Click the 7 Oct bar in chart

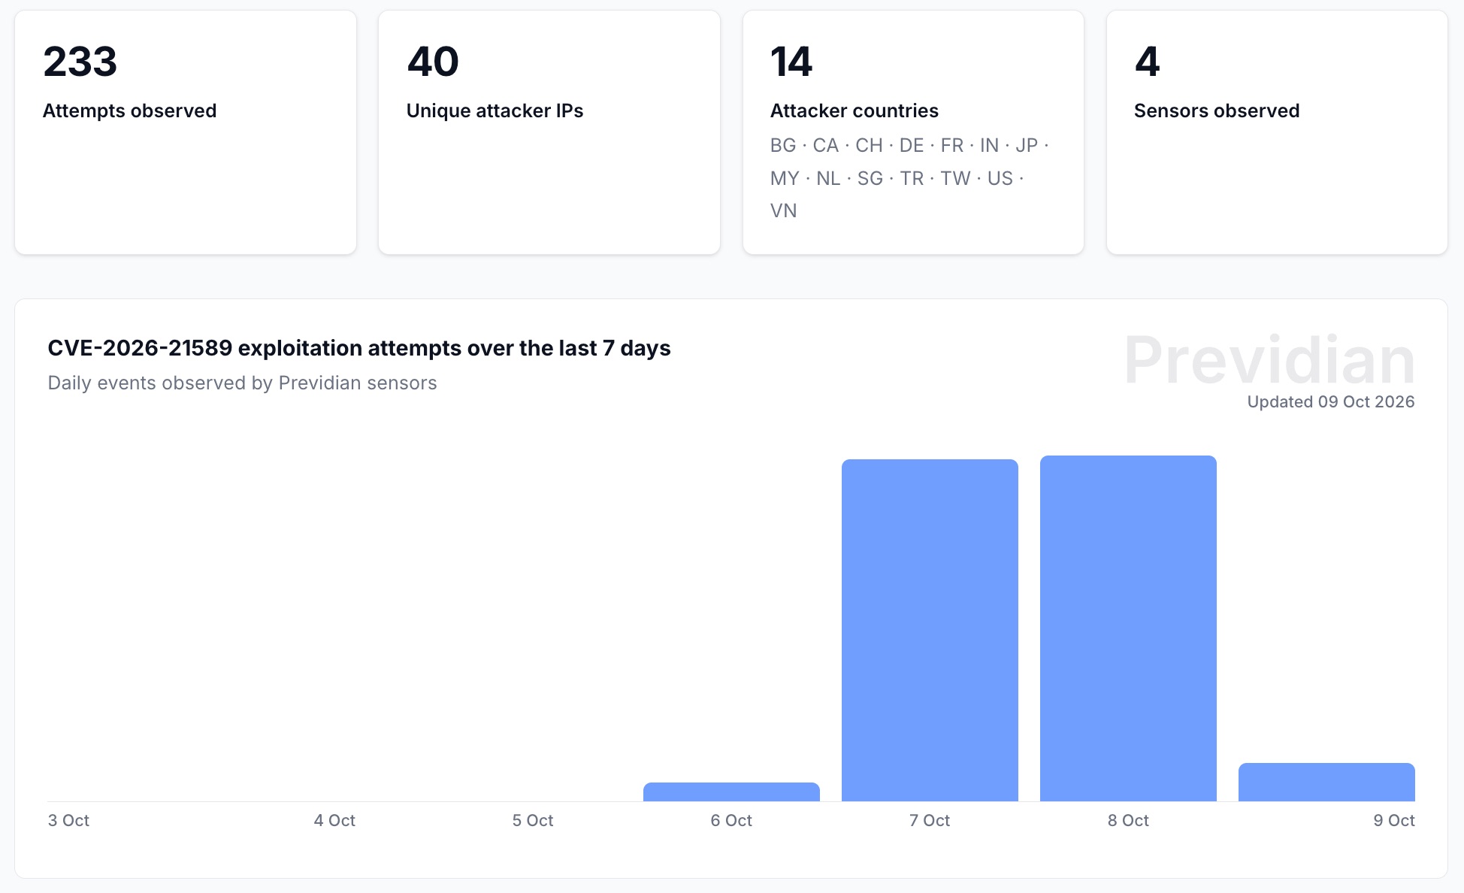pos(930,630)
